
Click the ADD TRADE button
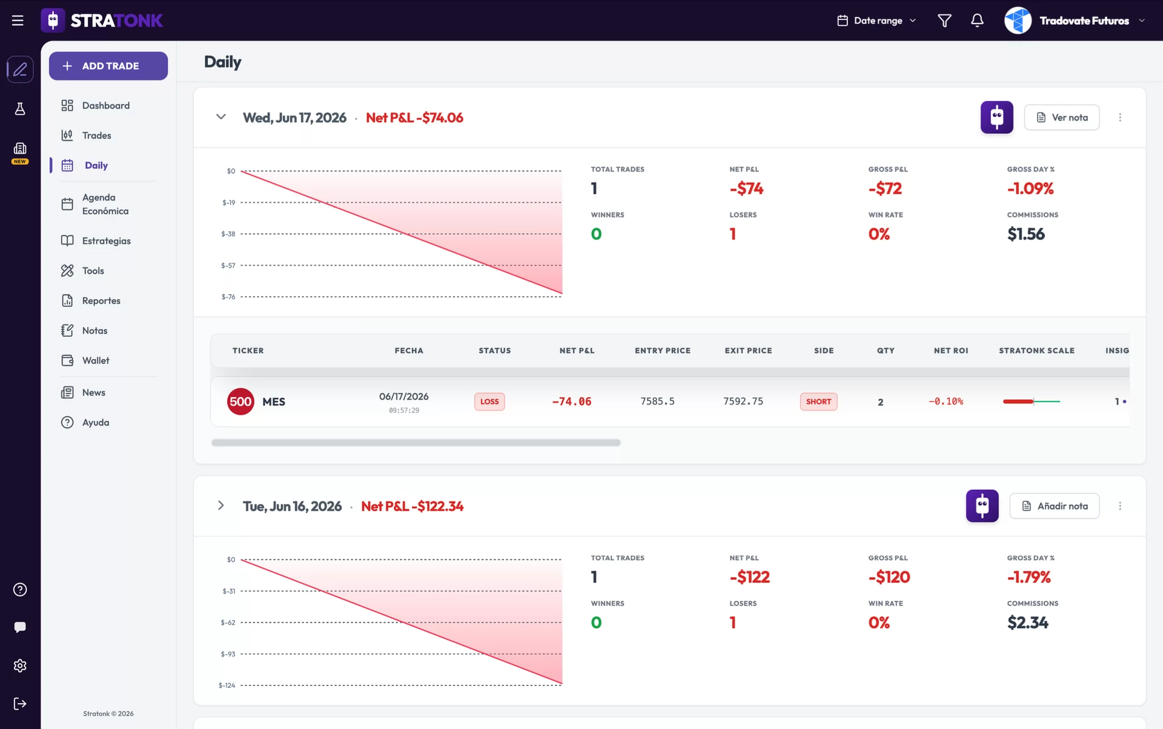point(108,66)
